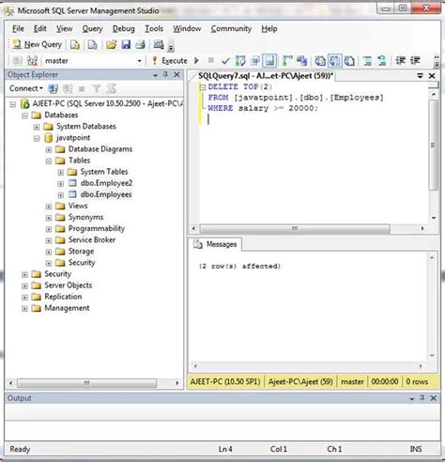Expand the System Databases folder
This screenshot has width=445, height=462.
[37, 127]
